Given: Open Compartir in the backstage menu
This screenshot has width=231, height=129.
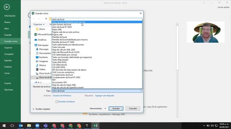Looking at the screenshot, I should [9, 54].
